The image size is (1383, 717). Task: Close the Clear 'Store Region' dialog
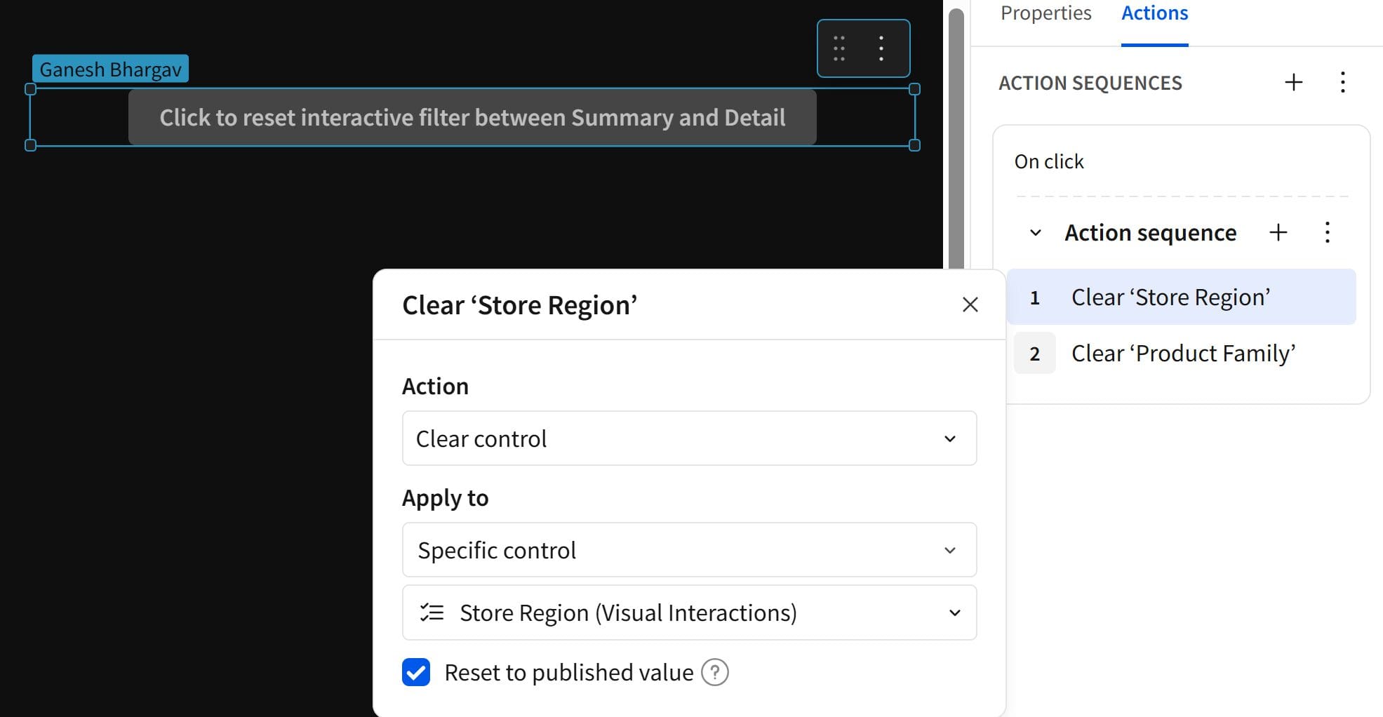(970, 304)
